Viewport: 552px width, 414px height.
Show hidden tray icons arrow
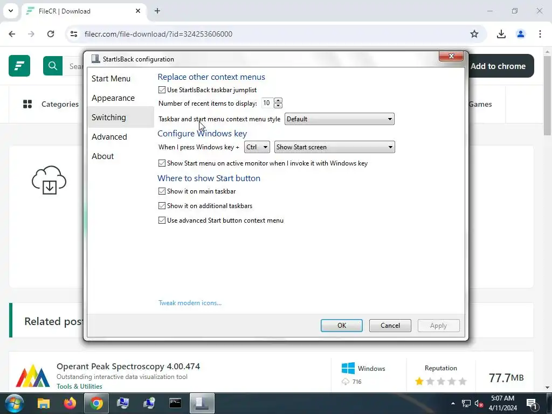[x=453, y=403]
